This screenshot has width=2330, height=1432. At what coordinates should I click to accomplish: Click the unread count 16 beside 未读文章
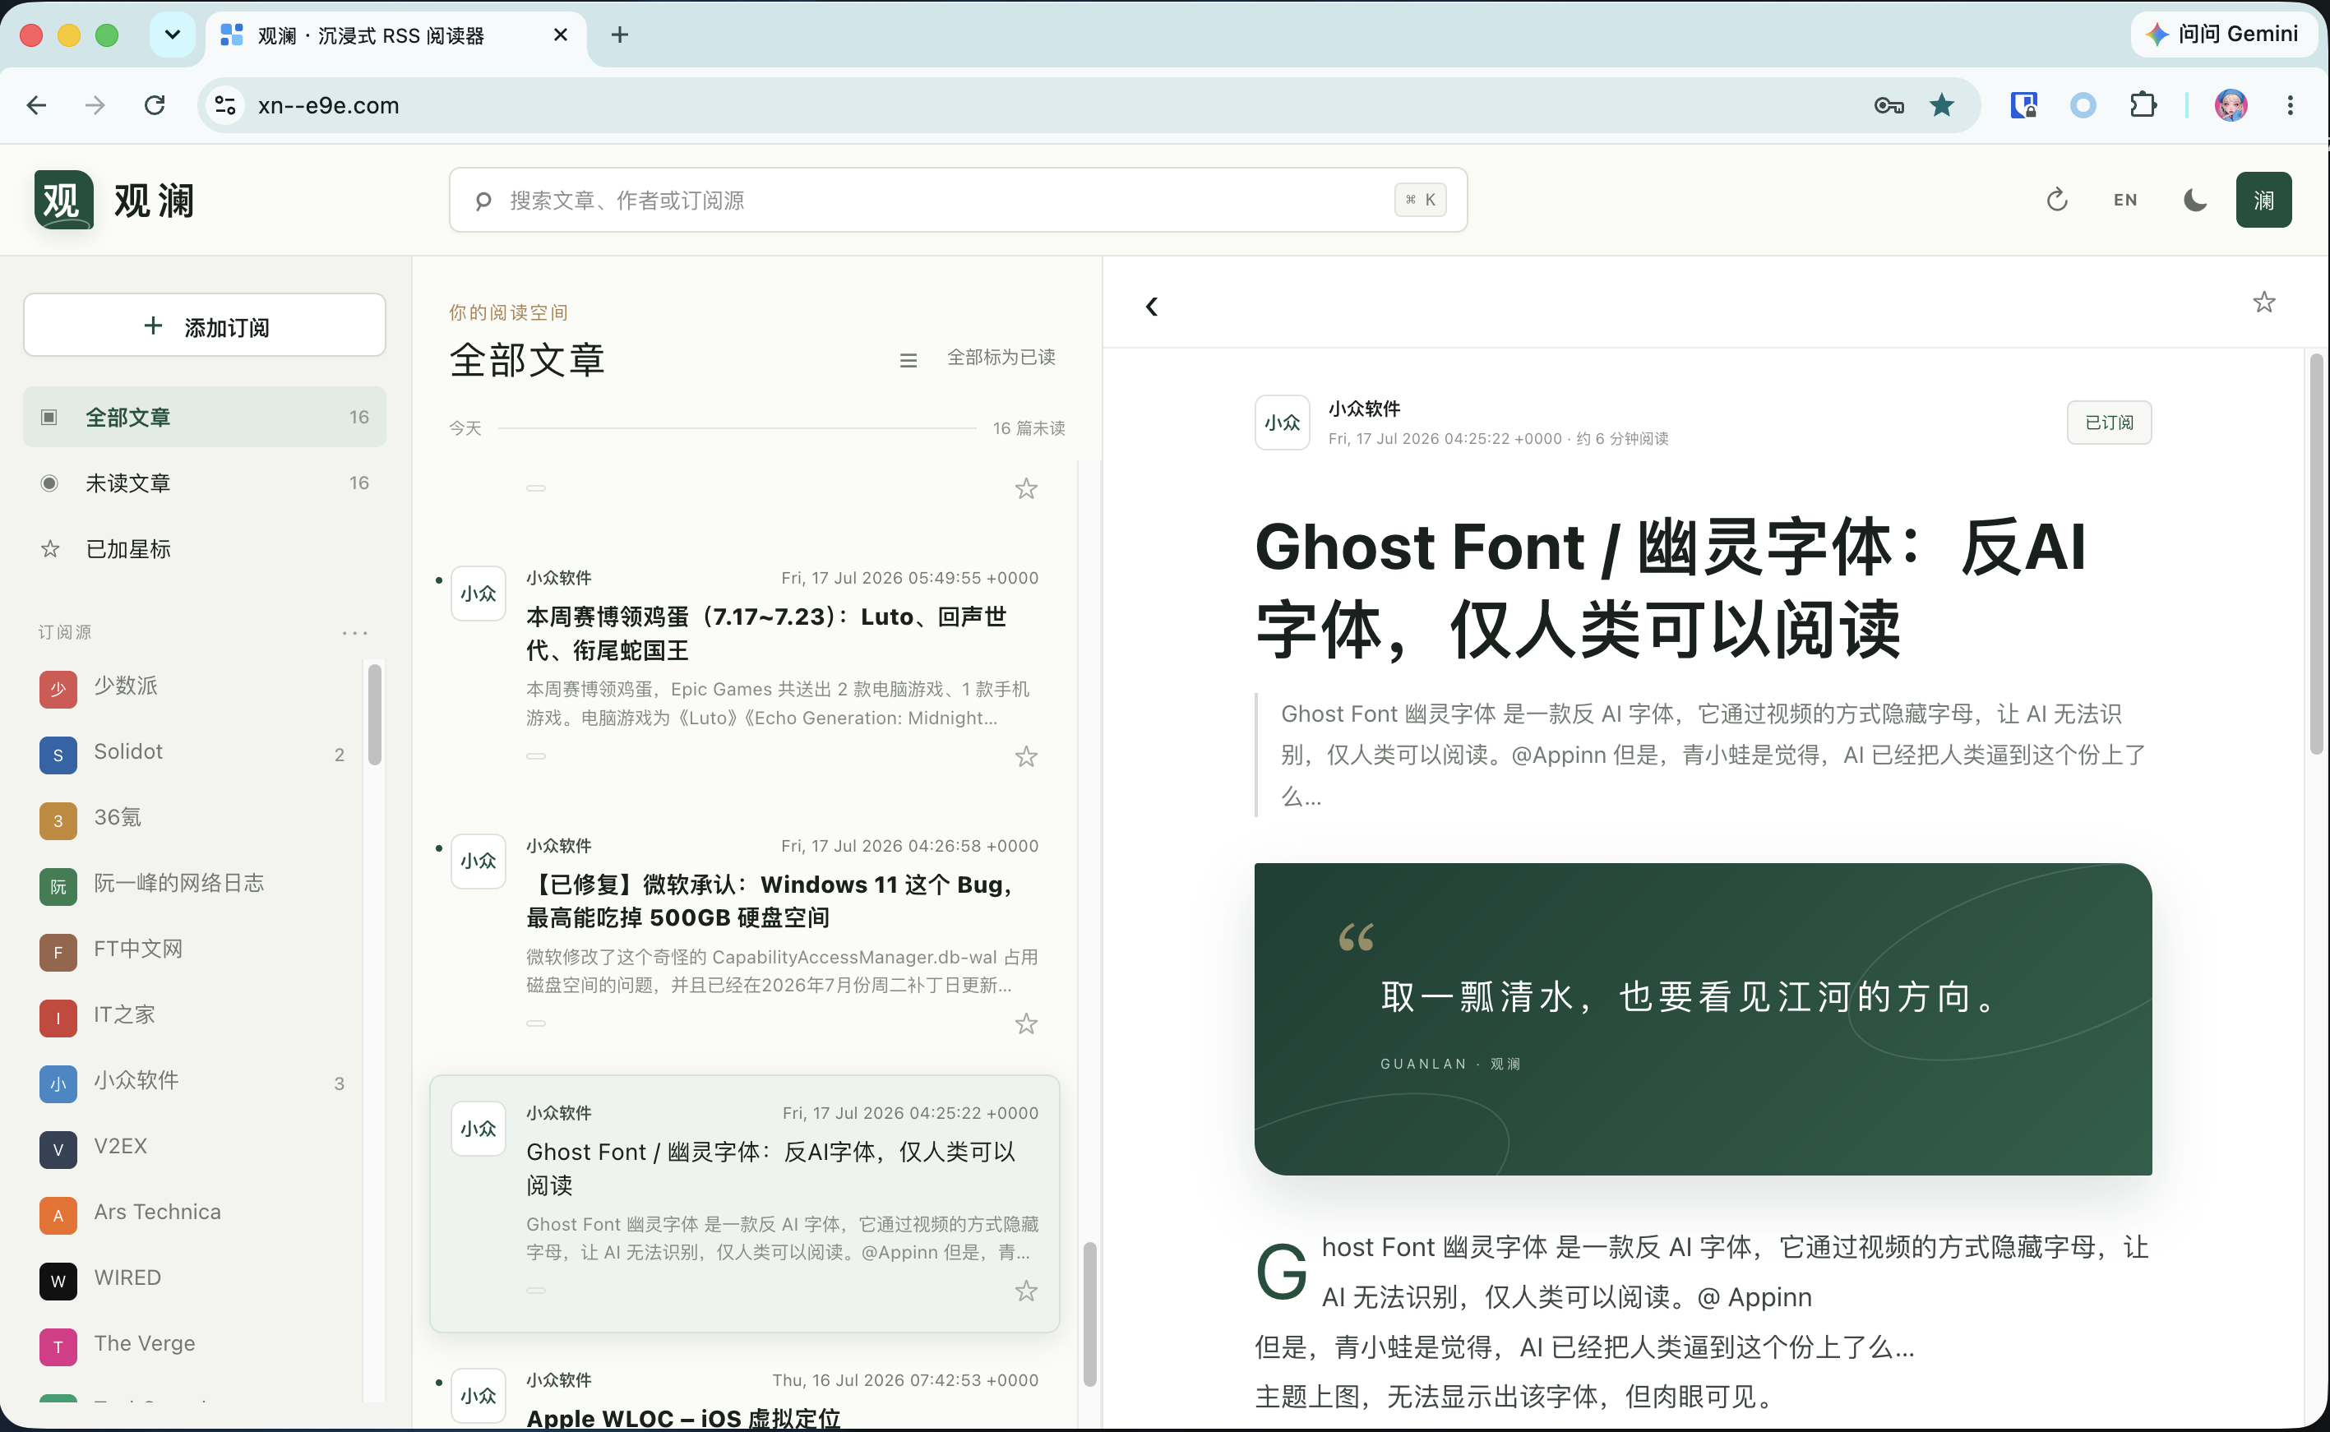pos(359,483)
